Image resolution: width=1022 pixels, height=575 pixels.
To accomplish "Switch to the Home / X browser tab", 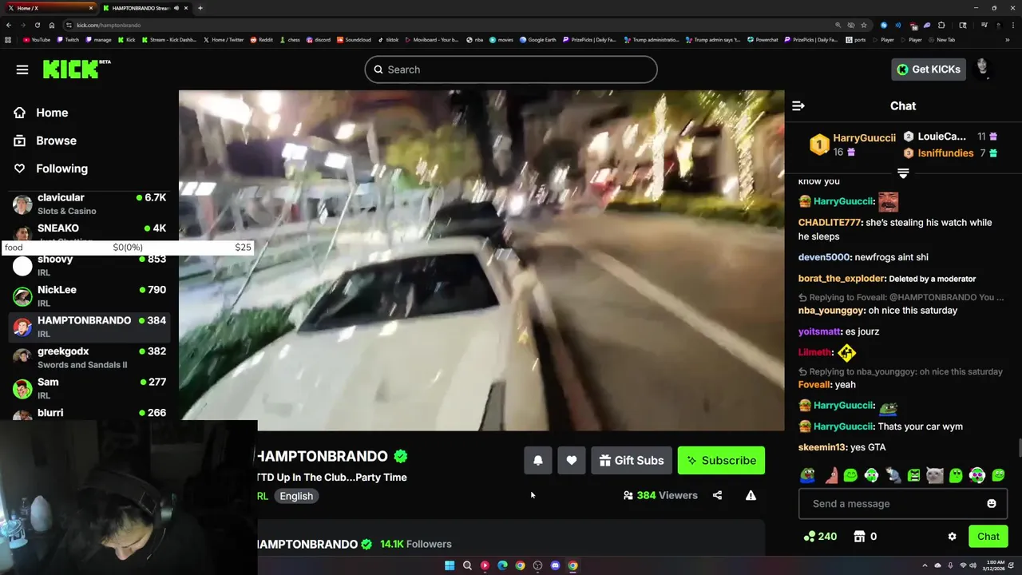I will 50,8.
